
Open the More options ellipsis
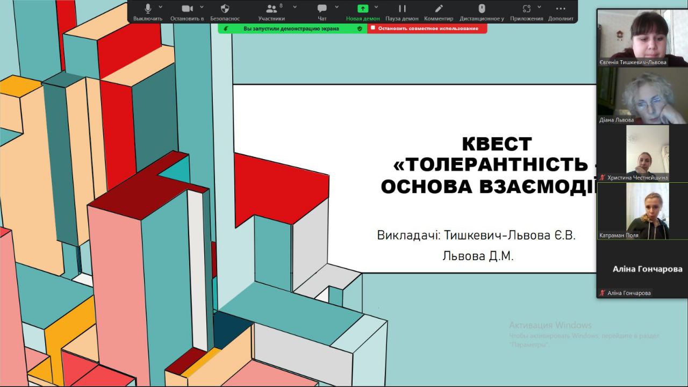pos(561,9)
